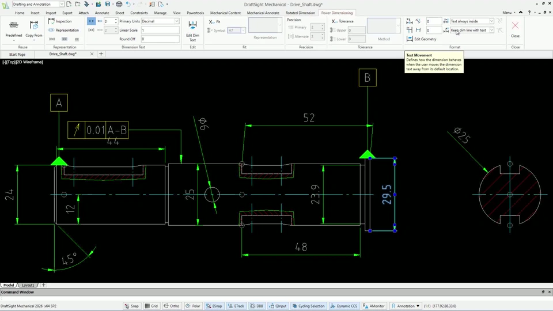Click the Linear Scale input field
Image resolution: width=553 pixels, height=311 pixels.
(x=160, y=30)
